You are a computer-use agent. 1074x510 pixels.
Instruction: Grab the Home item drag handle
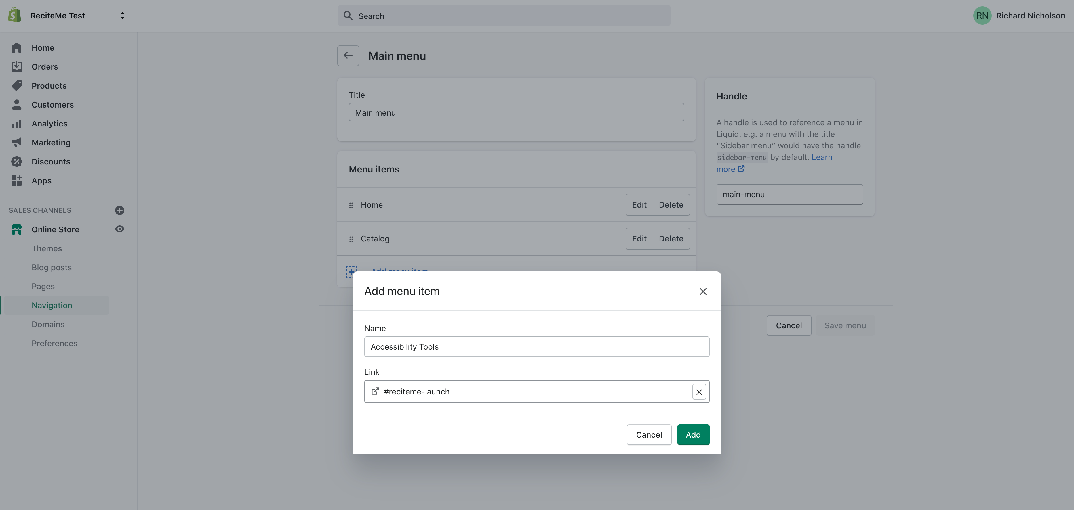[x=351, y=205]
